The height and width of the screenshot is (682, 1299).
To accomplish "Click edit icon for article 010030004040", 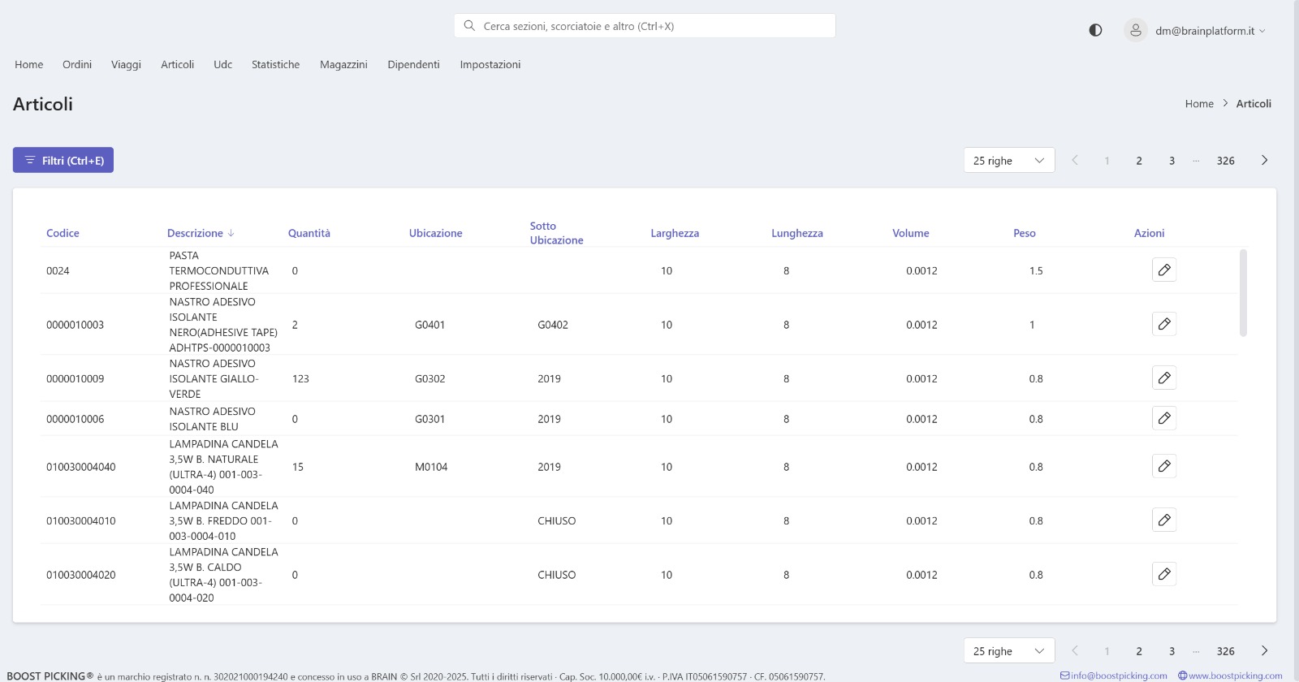I will coord(1163,466).
